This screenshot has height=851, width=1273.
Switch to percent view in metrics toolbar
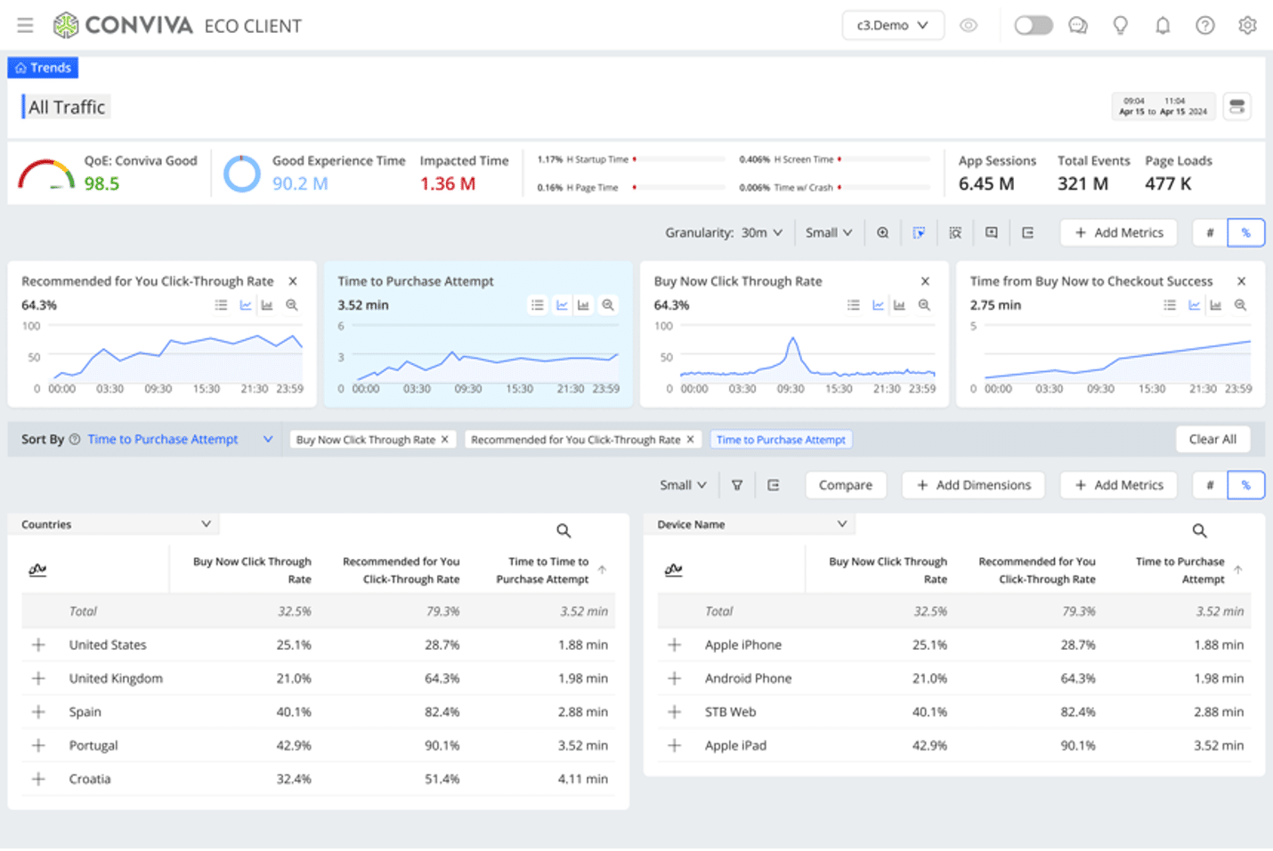1245,233
